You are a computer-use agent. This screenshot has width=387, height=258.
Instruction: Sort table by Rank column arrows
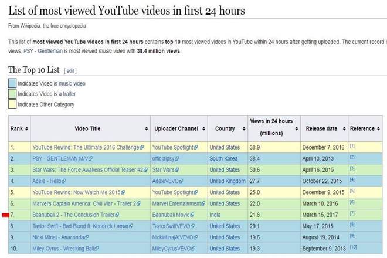[25, 129]
